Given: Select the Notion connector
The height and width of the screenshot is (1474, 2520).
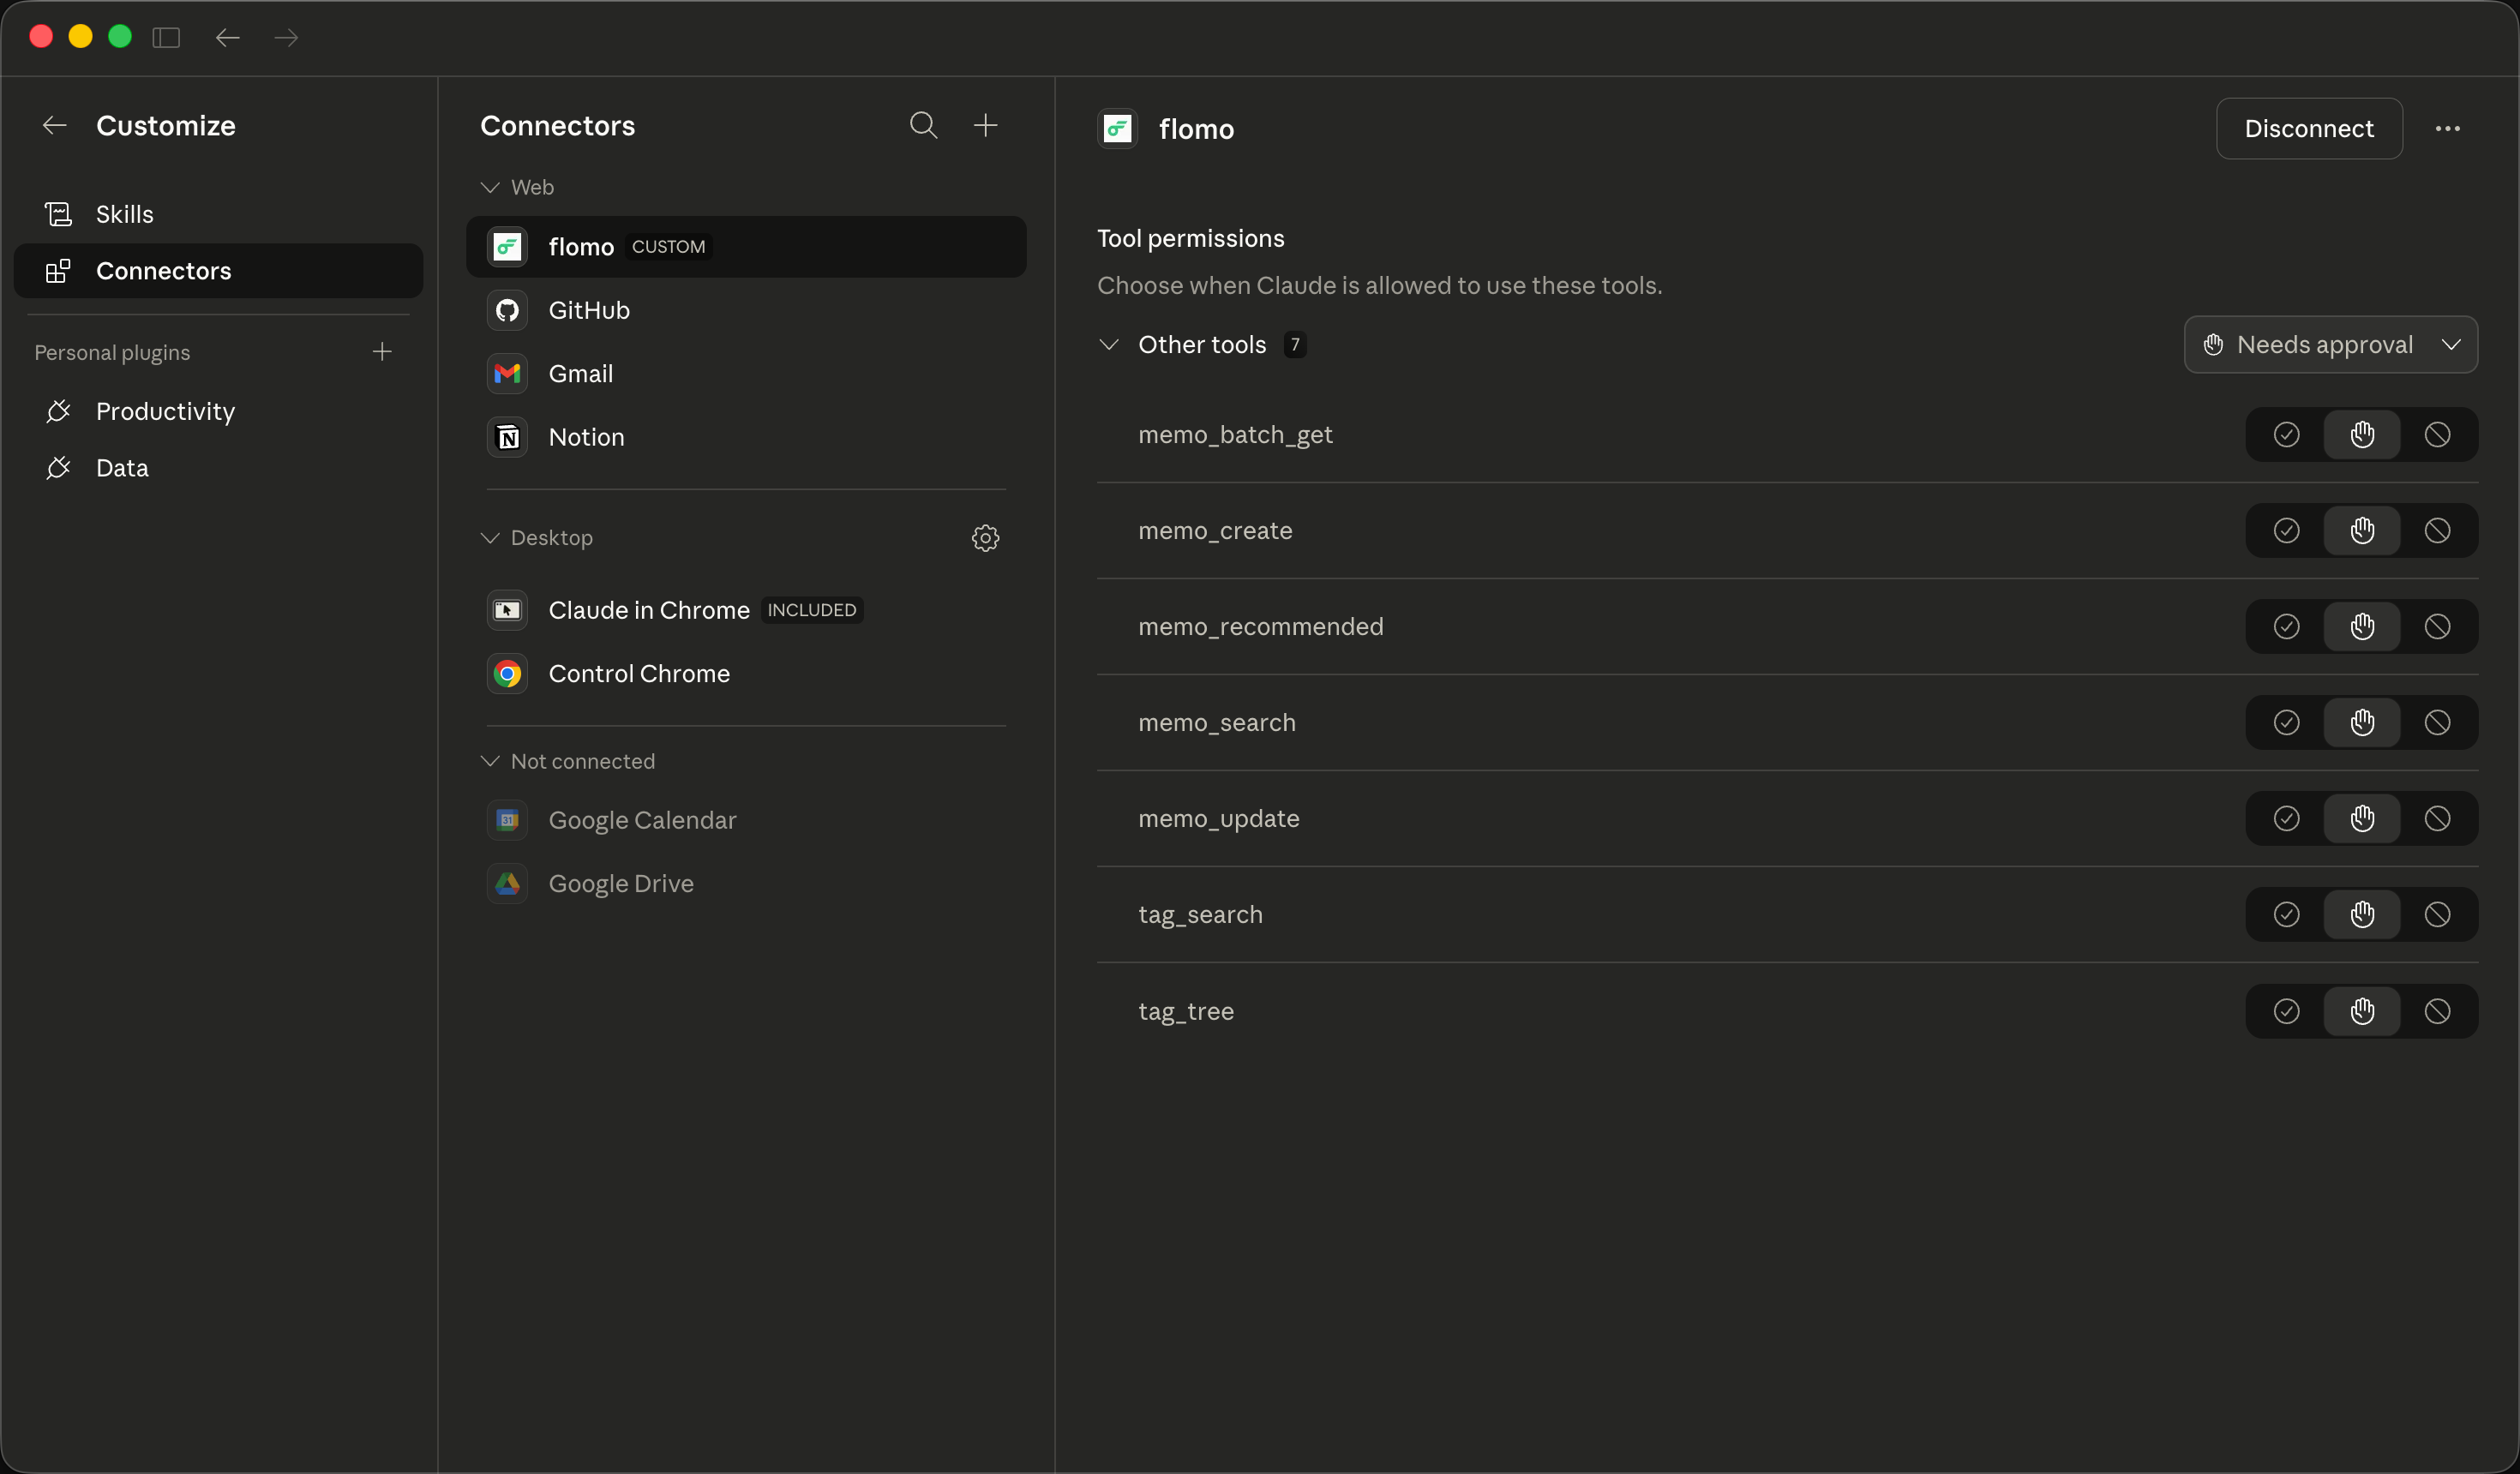Looking at the screenshot, I should pos(586,437).
